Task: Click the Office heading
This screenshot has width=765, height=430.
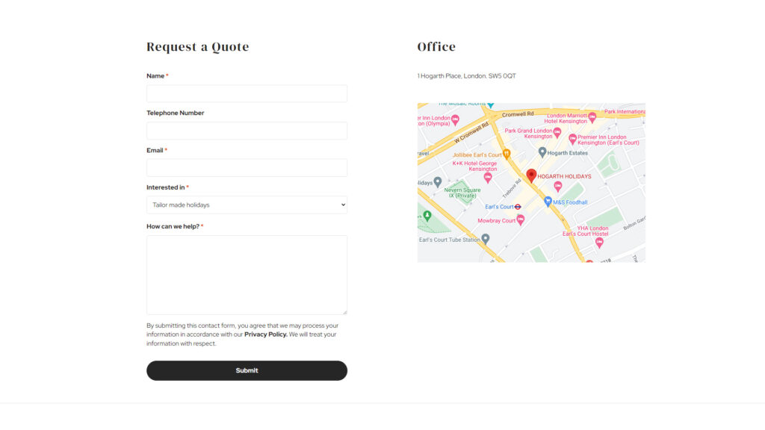Action: click(x=436, y=47)
